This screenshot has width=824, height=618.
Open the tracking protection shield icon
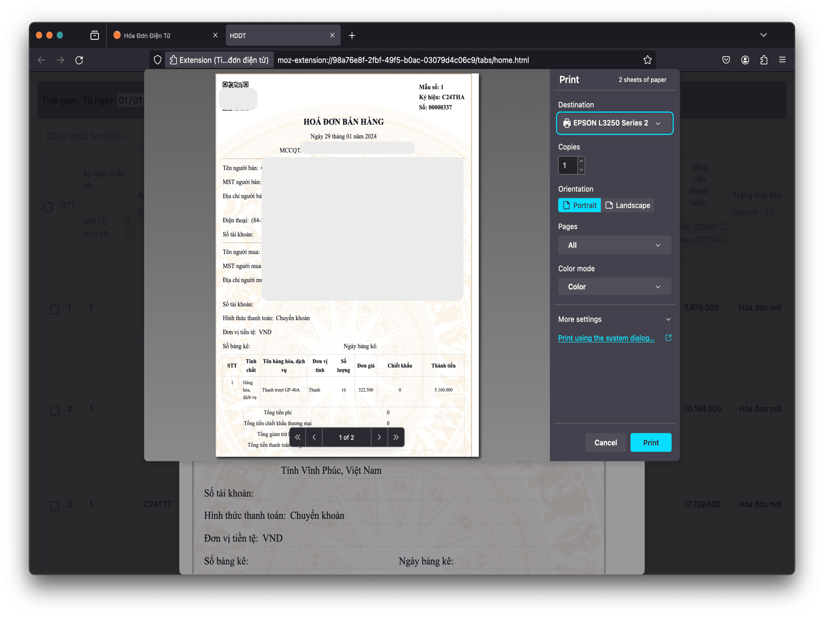click(x=158, y=60)
